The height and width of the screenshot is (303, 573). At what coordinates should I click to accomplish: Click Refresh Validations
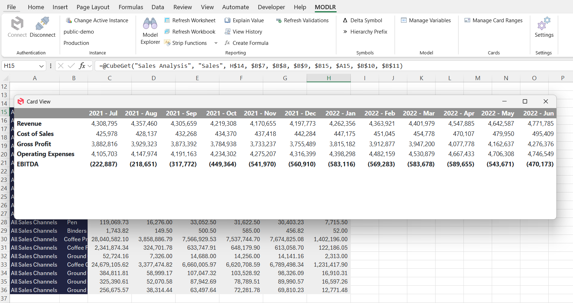click(x=302, y=20)
